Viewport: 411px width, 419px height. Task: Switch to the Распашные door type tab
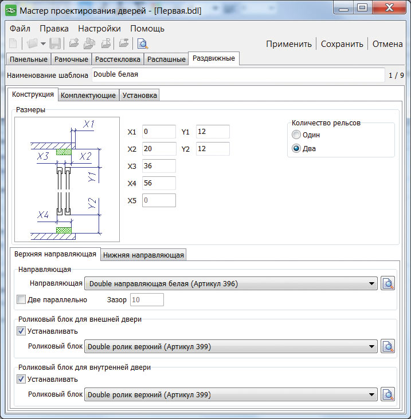pos(166,59)
